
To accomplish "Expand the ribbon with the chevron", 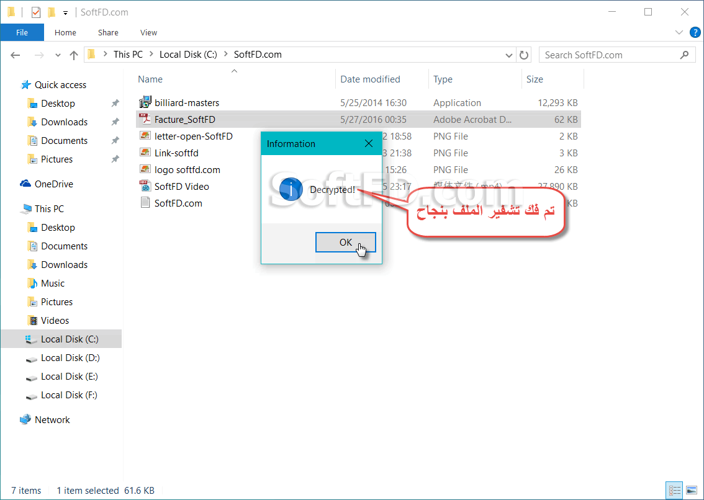I will coord(679,32).
